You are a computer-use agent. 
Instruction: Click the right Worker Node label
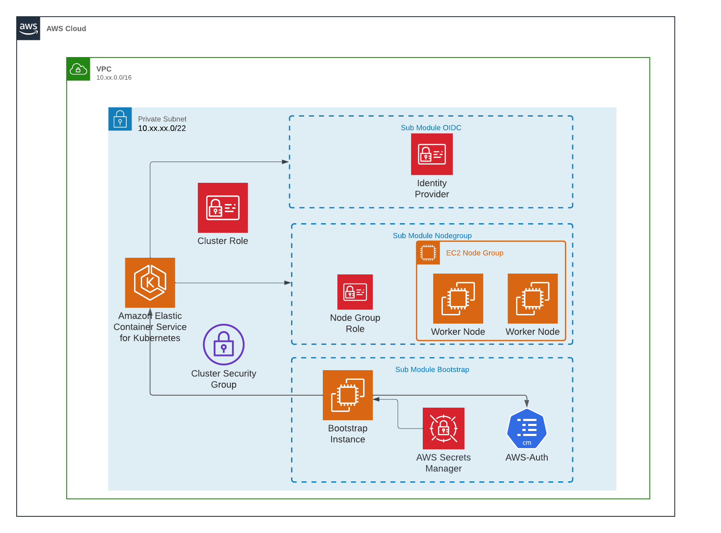[x=533, y=331]
